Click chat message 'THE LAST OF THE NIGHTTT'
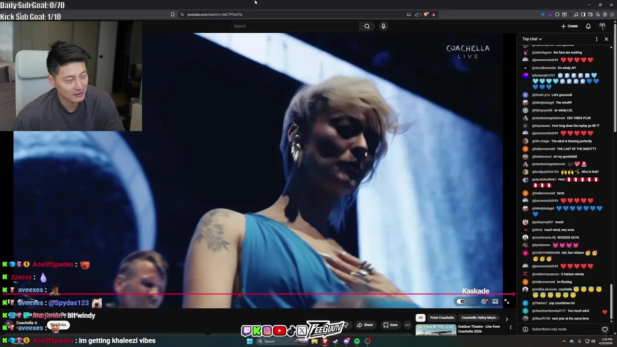 point(577,149)
